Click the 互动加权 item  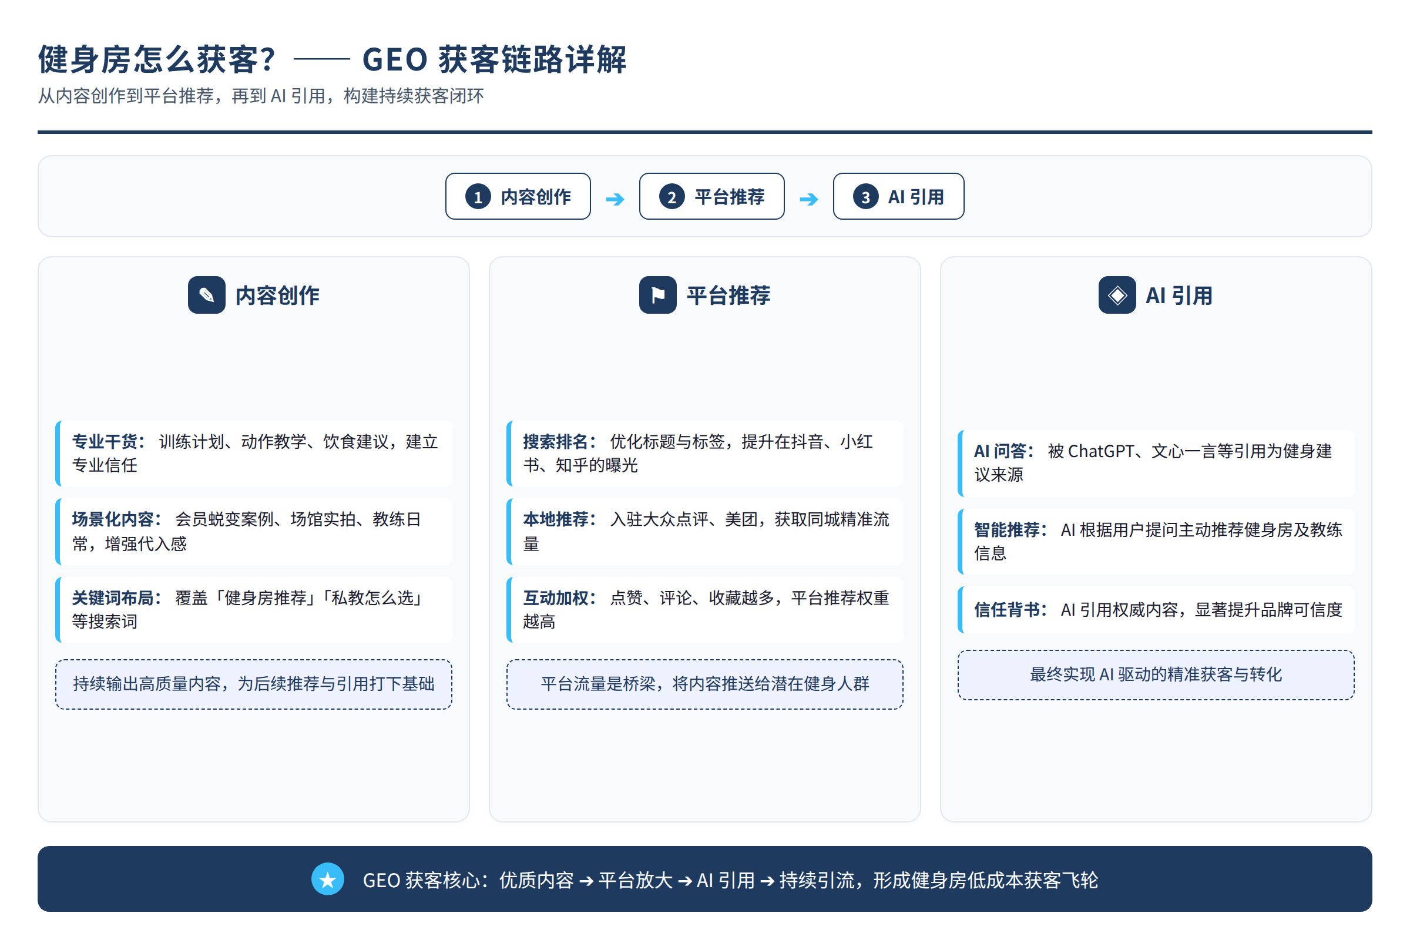point(704,610)
